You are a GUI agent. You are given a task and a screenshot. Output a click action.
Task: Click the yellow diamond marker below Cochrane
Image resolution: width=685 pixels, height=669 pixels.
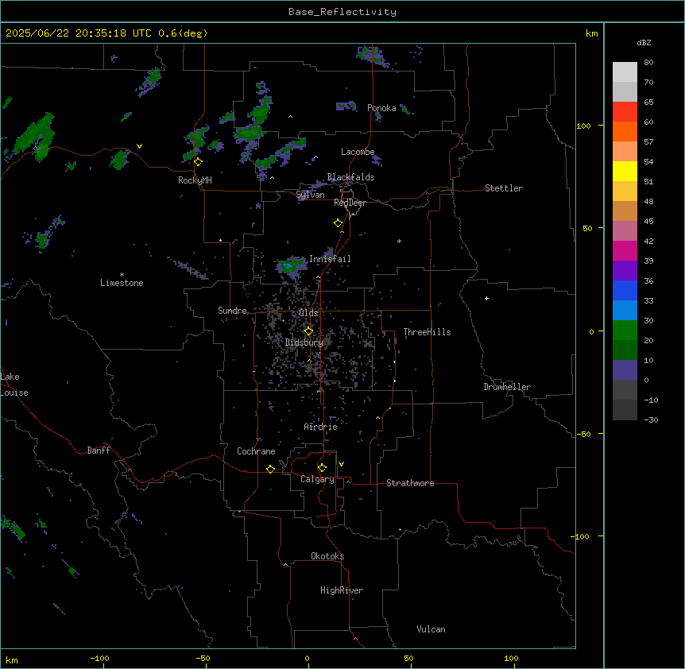tap(270, 469)
